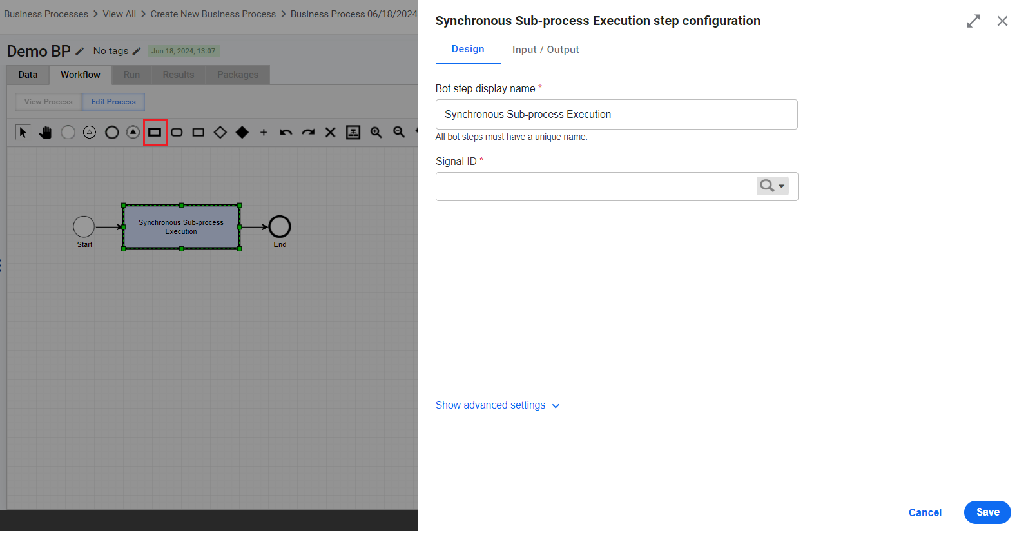Viewport: 1017px width, 533px height.
Task: Select the Start event node on canvas
Action: tap(84, 227)
